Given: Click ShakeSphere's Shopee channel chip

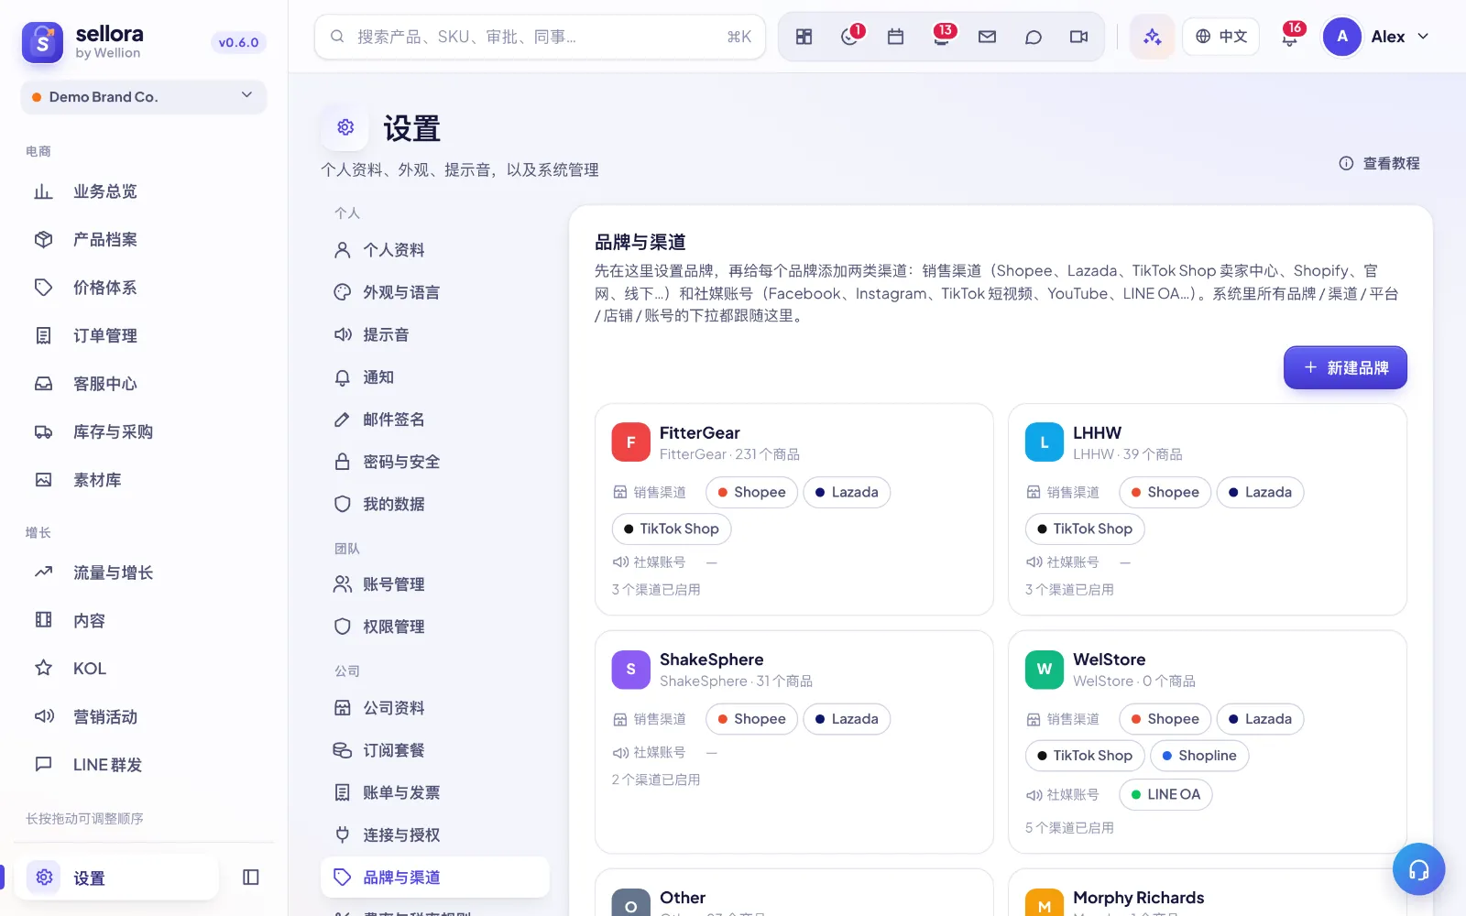Looking at the screenshot, I should (751, 719).
